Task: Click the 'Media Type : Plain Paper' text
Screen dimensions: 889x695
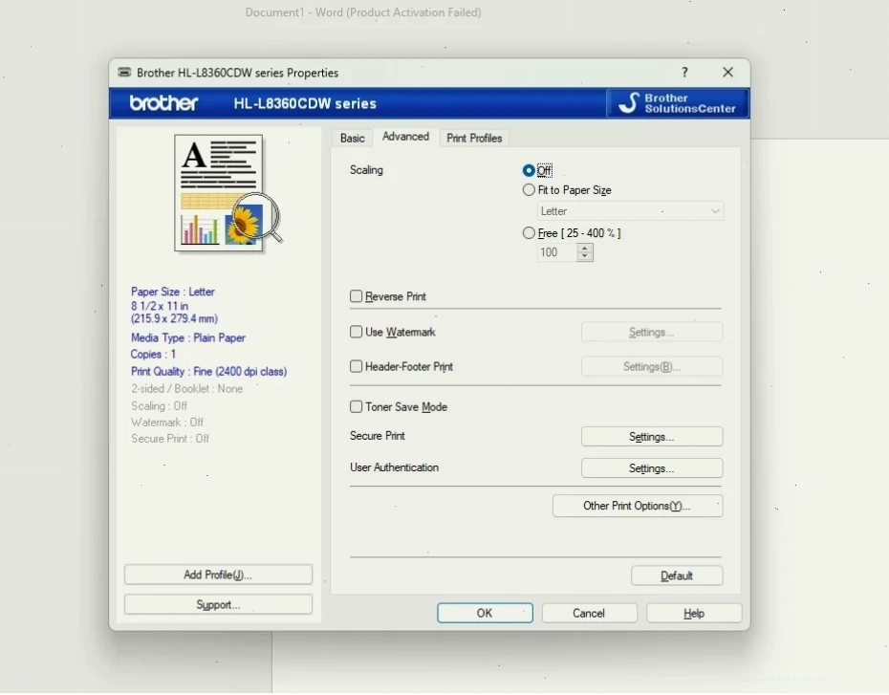Action: [x=188, y=337]
